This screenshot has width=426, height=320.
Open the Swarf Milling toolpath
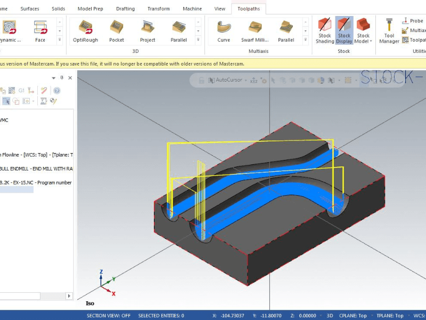(255, 30)
